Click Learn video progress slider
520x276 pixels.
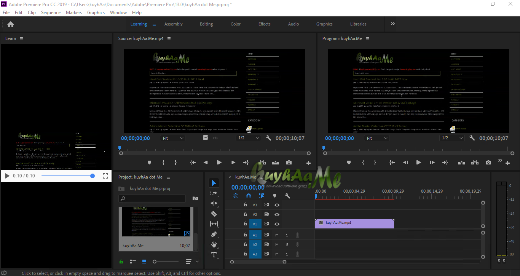[68, 176]
